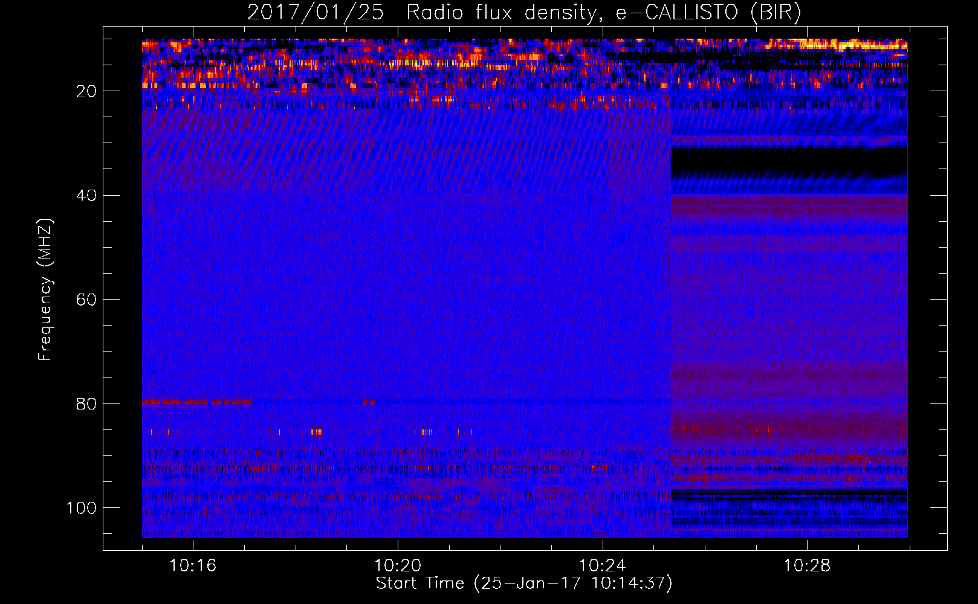Click the 10:24 time tick label
Image resolution: width=978 pixels, height=604 pixels.
(x=603, y=566)
